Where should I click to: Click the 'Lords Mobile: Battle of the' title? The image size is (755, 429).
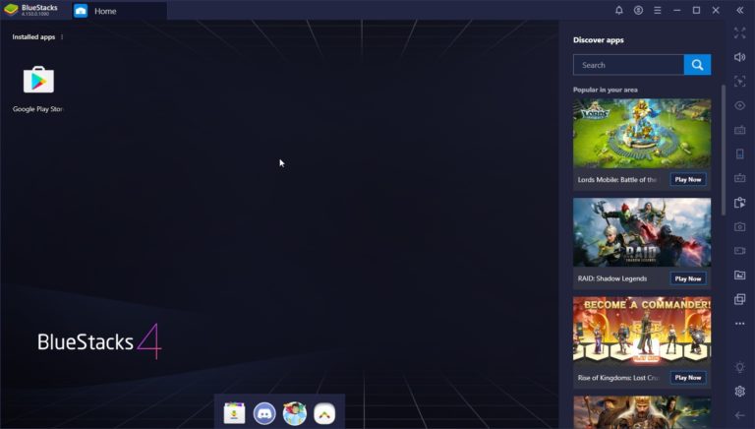616,180
